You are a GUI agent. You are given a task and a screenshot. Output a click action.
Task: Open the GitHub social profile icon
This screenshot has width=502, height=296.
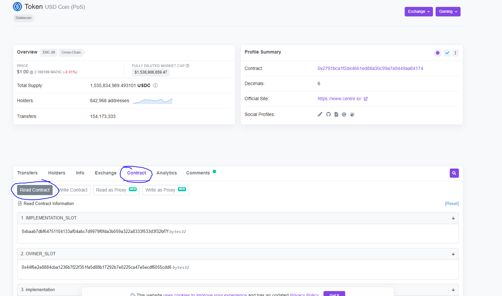pos(328,114)
